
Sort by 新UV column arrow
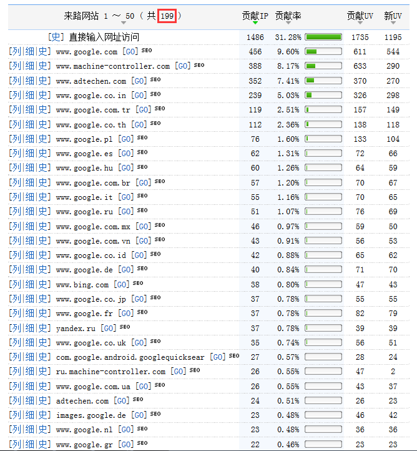pyautogui.click(x=393, y=22)
